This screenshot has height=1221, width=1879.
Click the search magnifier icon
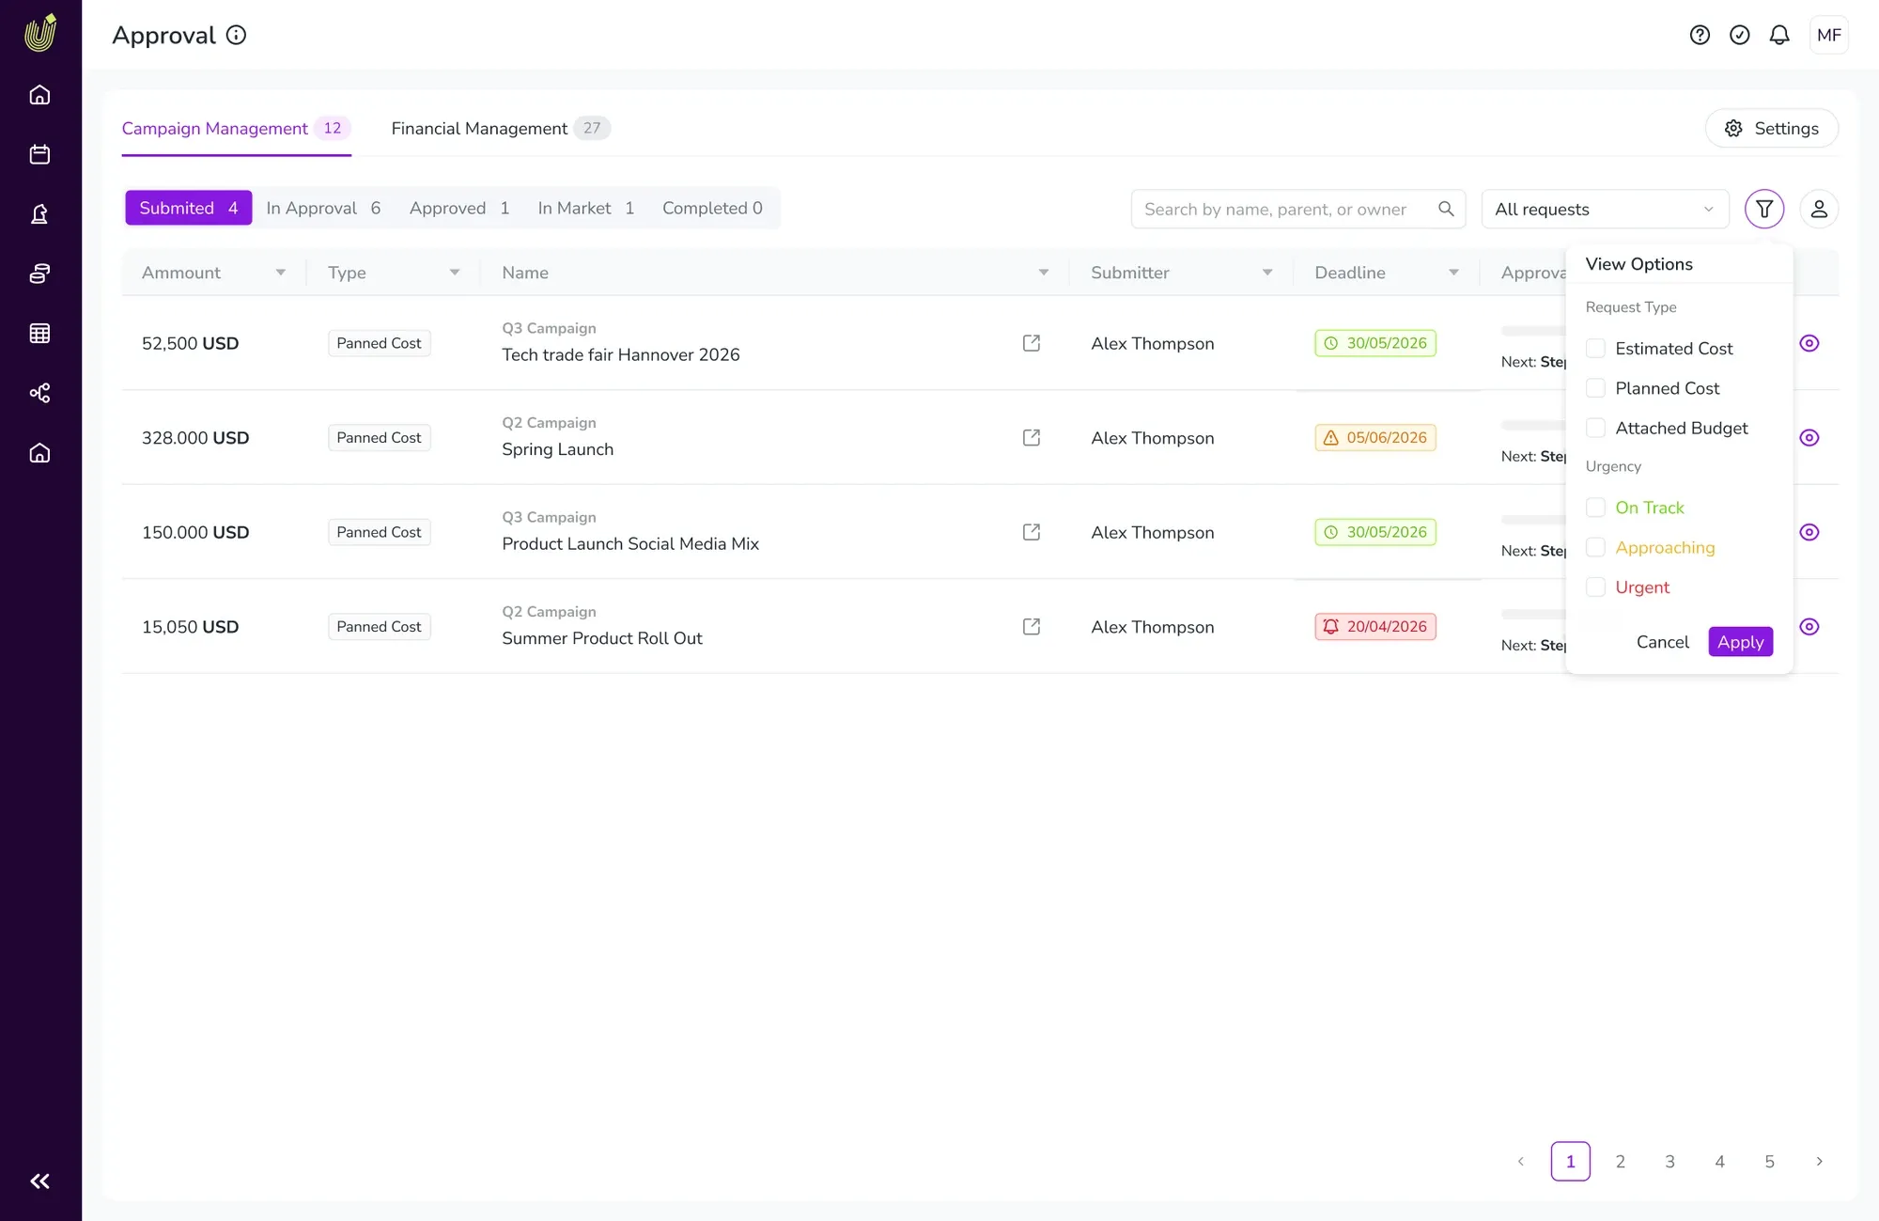[1446, 209]
